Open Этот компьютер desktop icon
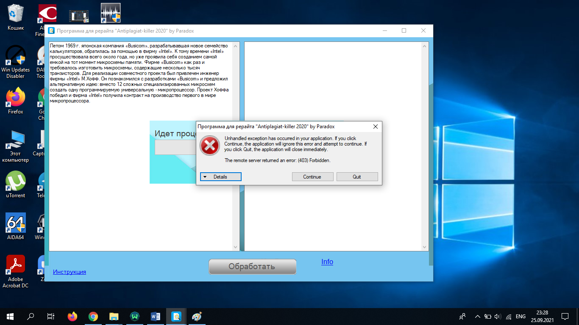This screenshot has width=579, height=325. point(16,142)
